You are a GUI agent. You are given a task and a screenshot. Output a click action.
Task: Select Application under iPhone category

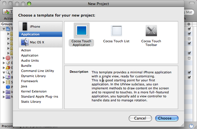[41, 34]
